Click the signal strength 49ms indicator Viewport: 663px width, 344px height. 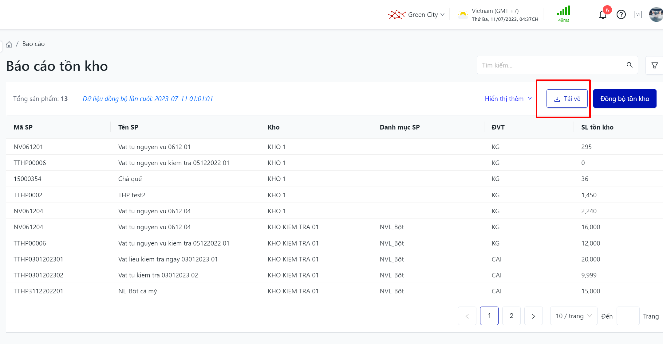[563, 14]
